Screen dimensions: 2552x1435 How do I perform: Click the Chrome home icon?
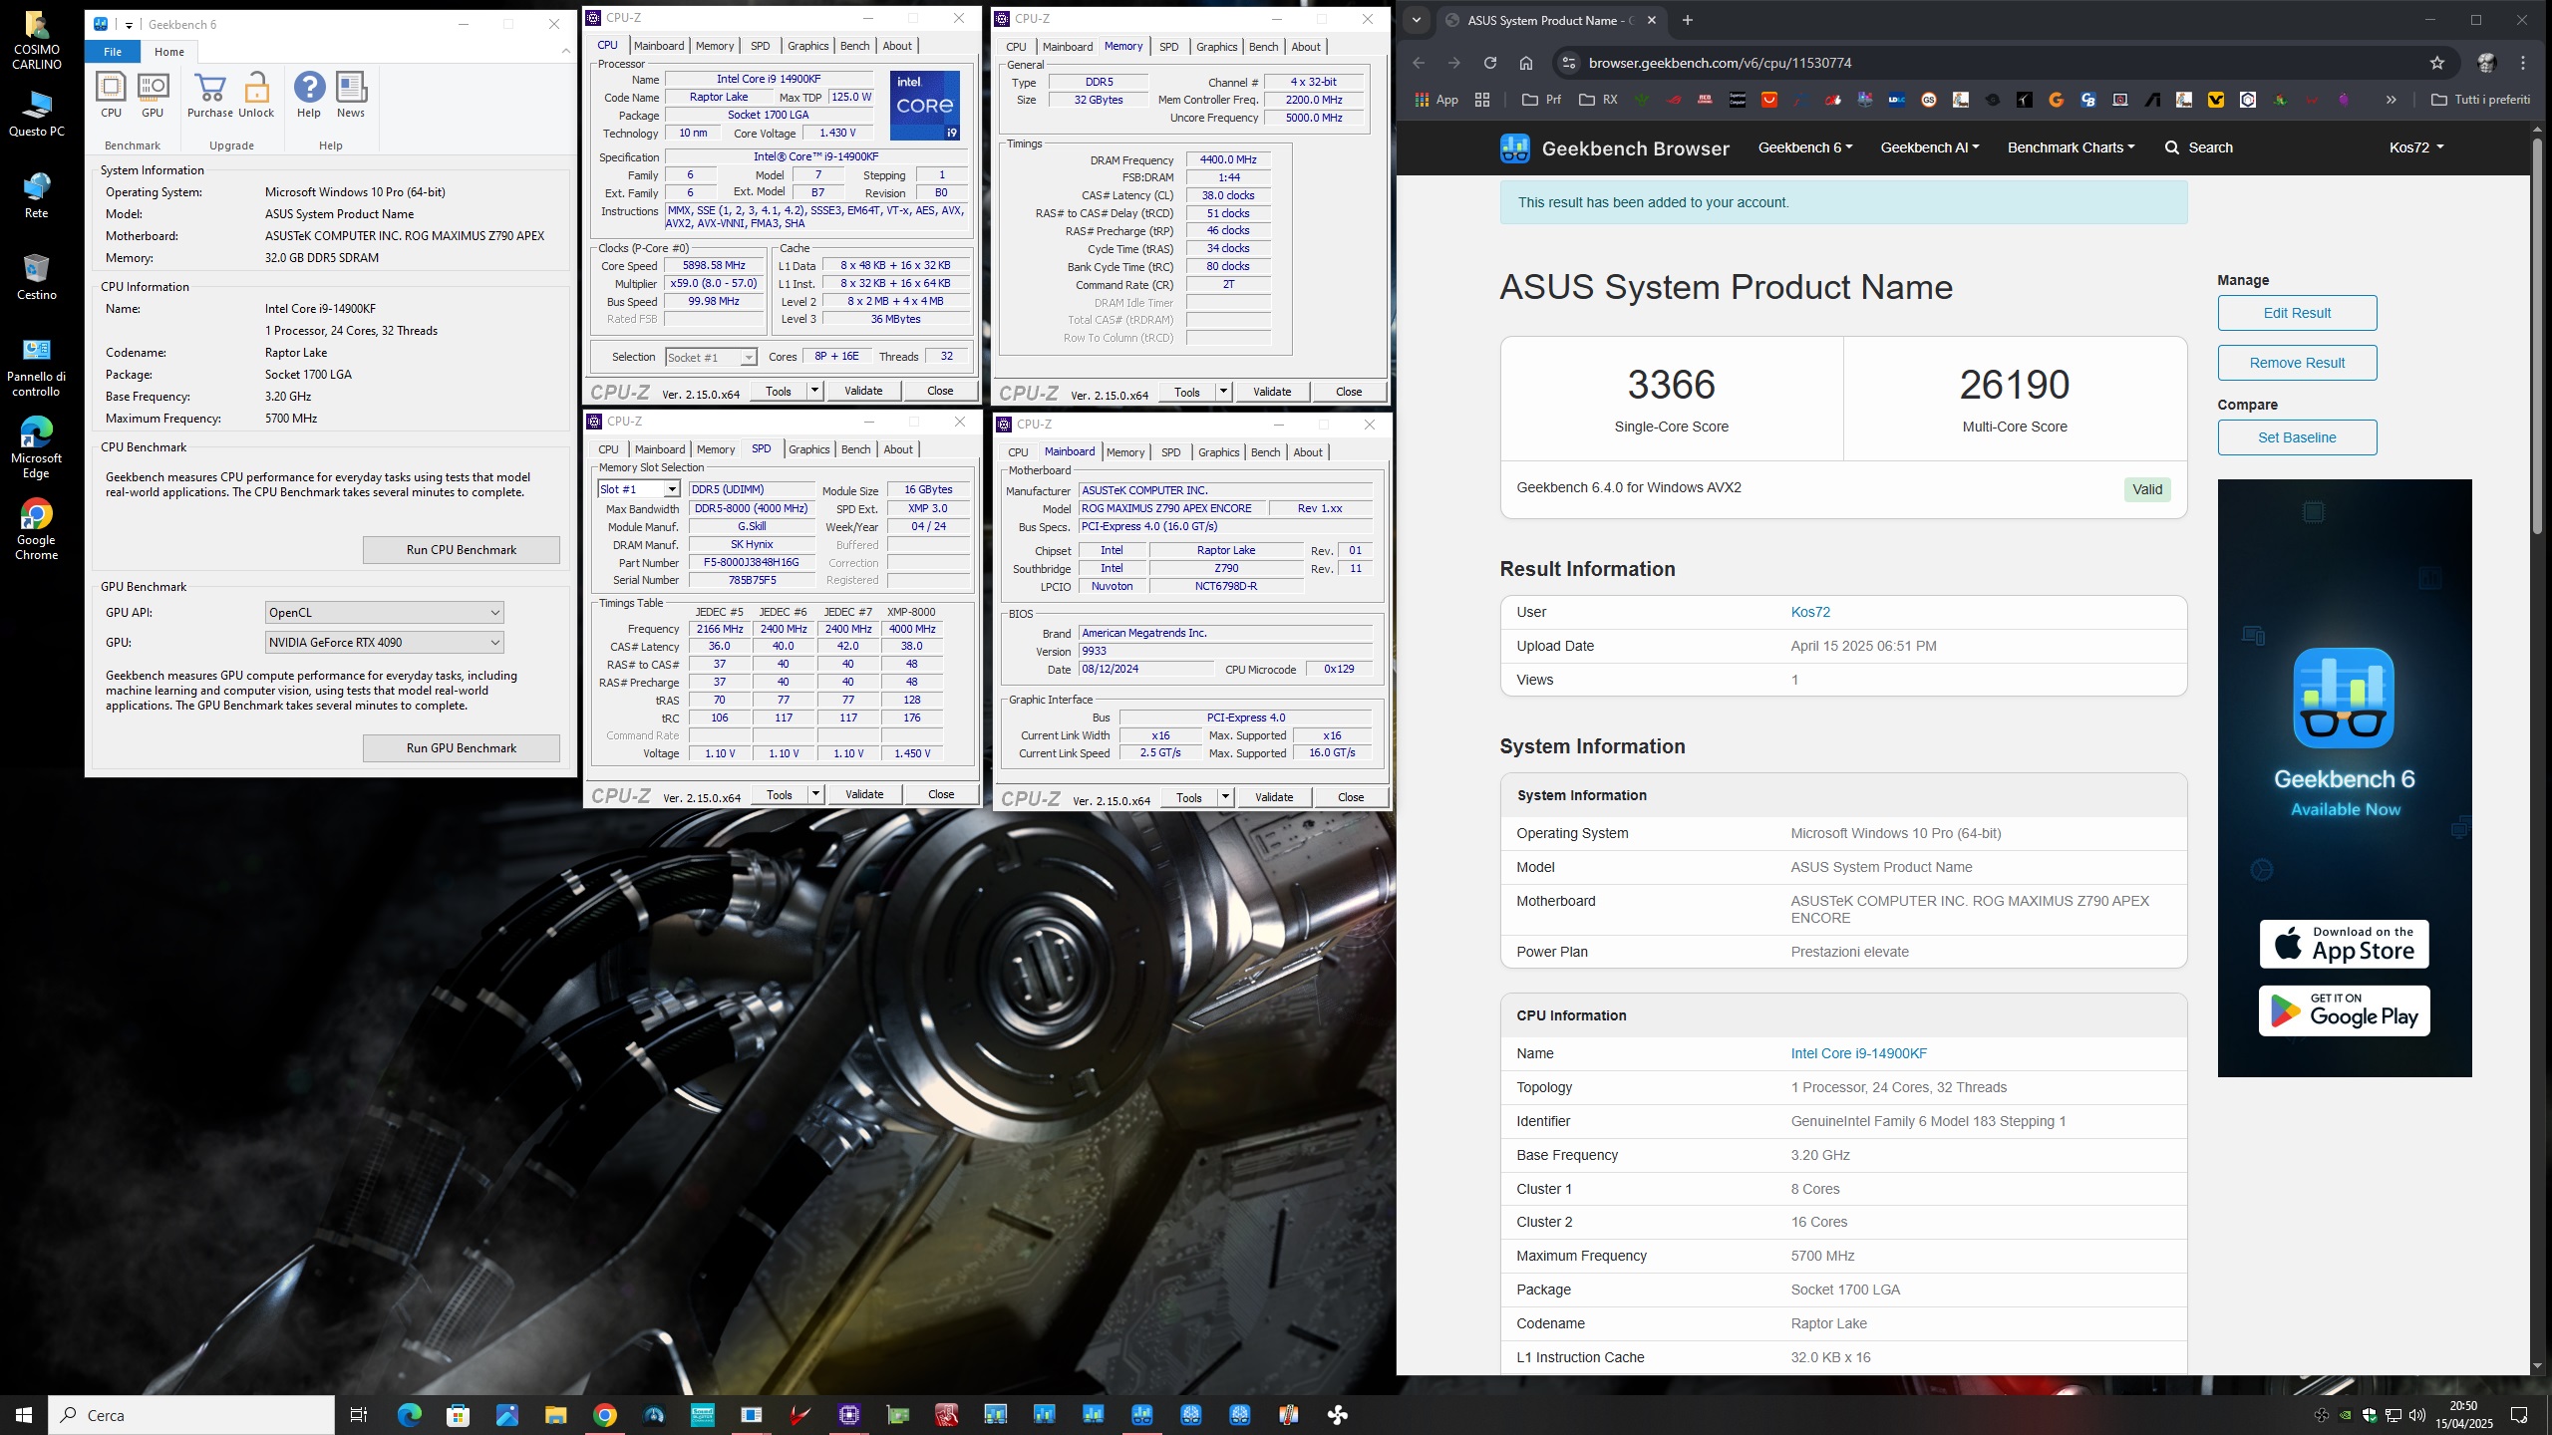pyautogui.click(x=1525, y=63)
